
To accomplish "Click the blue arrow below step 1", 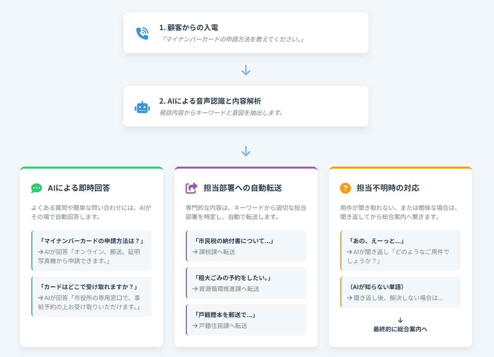I will 246,70.
